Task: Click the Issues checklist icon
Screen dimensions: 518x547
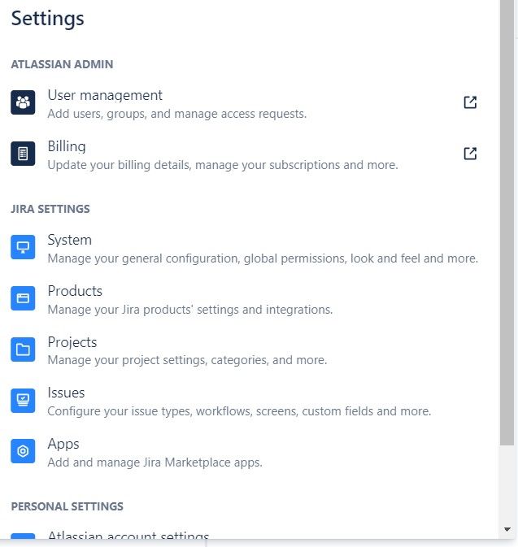Action: 23,401
